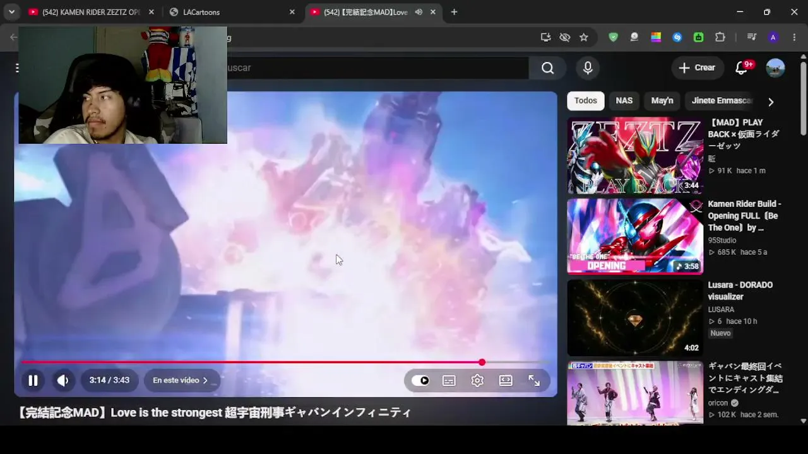Open the Chrome three-dot menu
The height and width of the screenshot is (454, 808).
[794, 37]
